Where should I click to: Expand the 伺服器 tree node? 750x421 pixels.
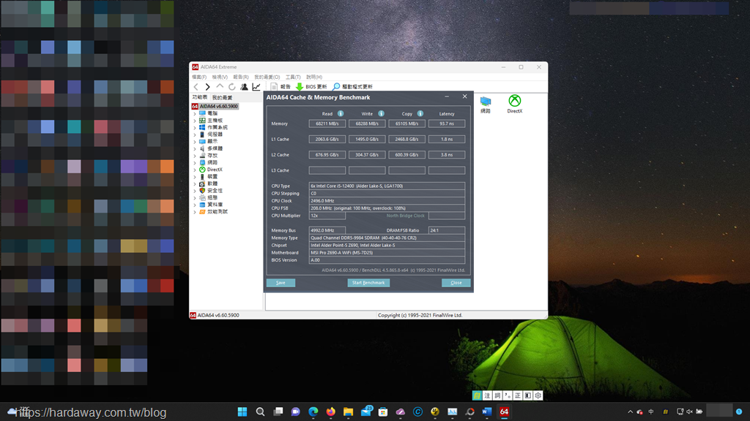click(x=195, y=134)
